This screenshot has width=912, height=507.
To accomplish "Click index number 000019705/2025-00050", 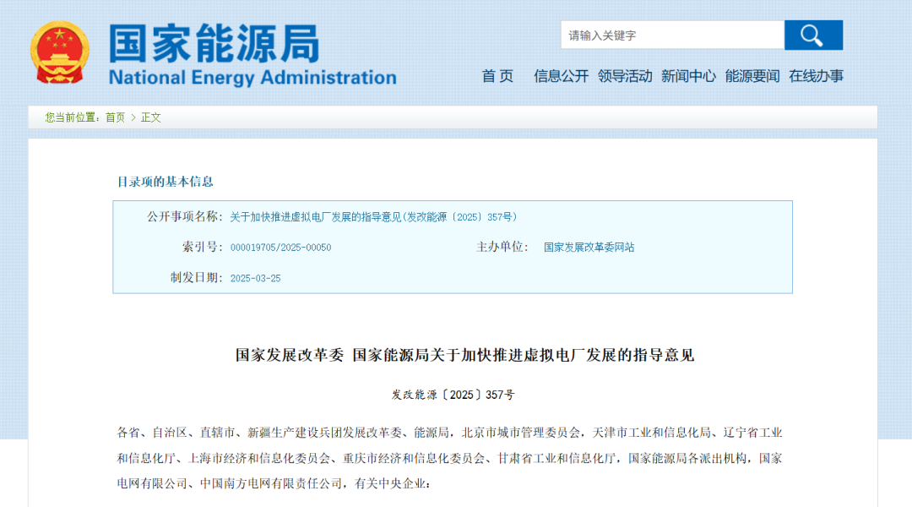I will (x=280, y=248).
